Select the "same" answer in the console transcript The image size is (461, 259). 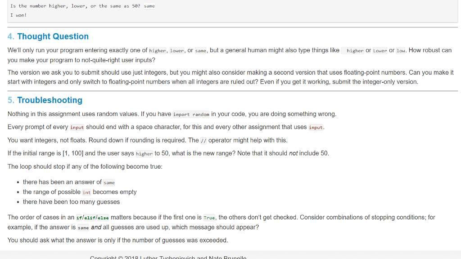(x=149, y=6)
